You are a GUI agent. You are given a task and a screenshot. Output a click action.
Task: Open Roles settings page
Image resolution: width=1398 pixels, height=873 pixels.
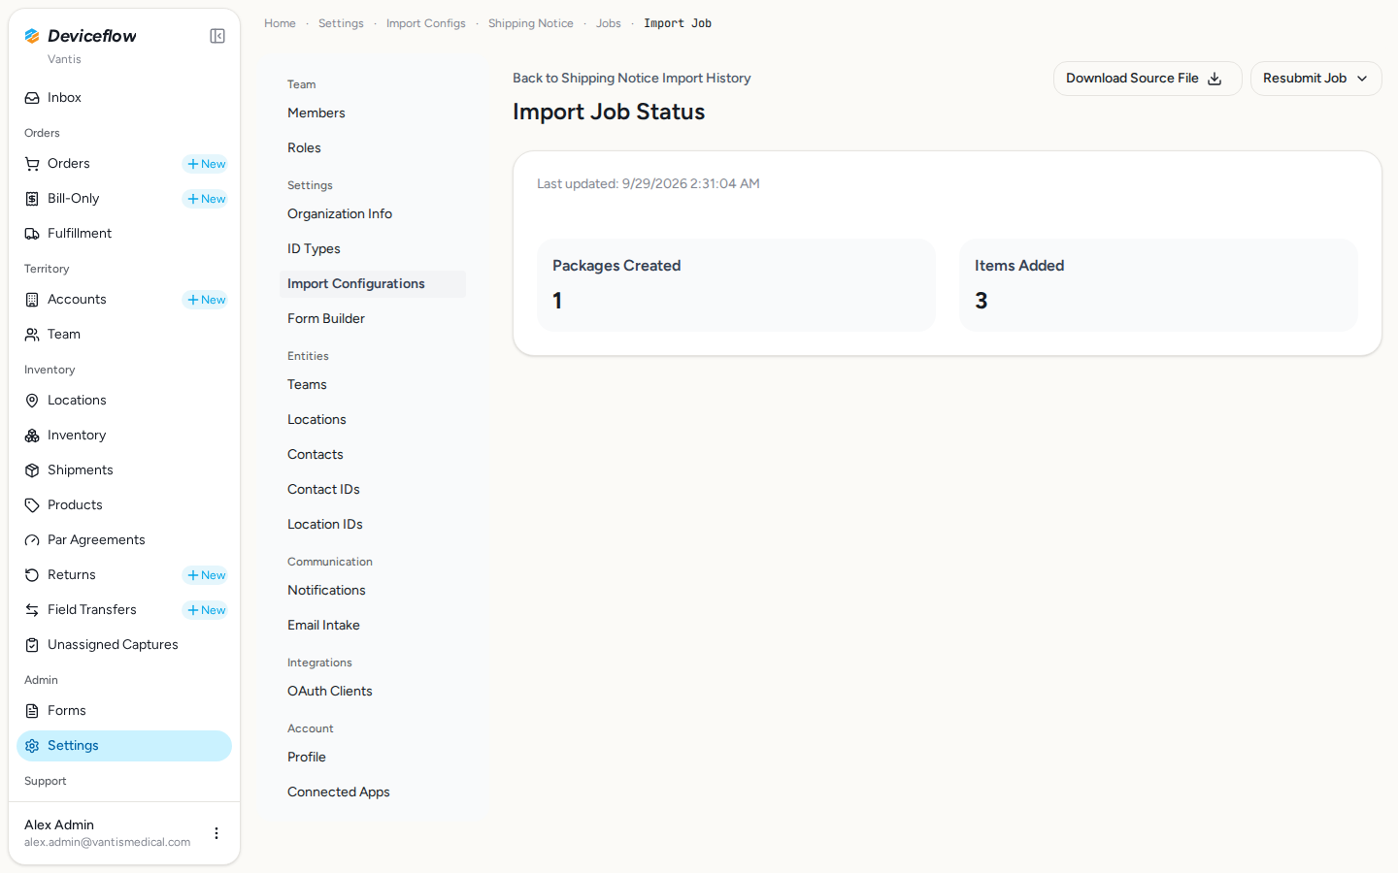click(x=373, y=148)
